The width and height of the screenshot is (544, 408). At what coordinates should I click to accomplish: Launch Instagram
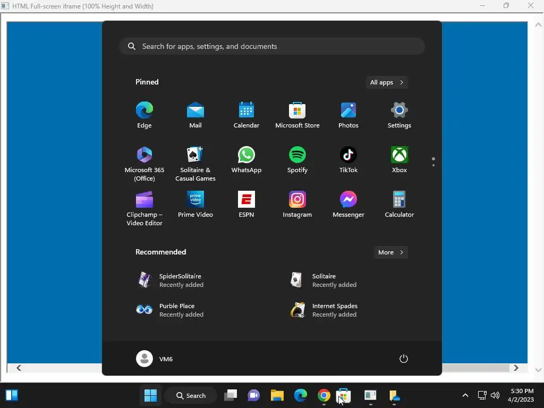click(297, 205)
